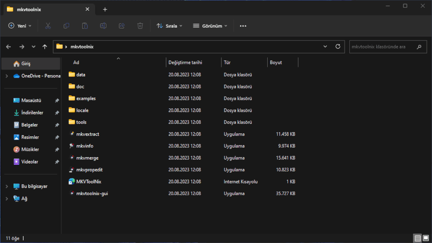Click the Rename icon in toolbar

[103, 26]
